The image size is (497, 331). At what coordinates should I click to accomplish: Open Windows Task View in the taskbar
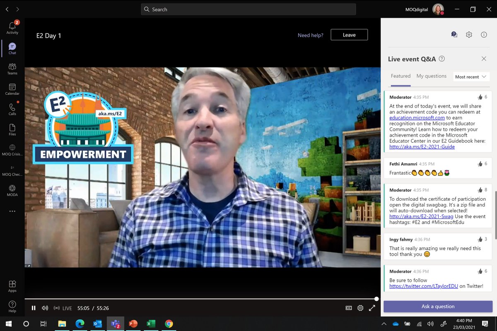point(43,324)
